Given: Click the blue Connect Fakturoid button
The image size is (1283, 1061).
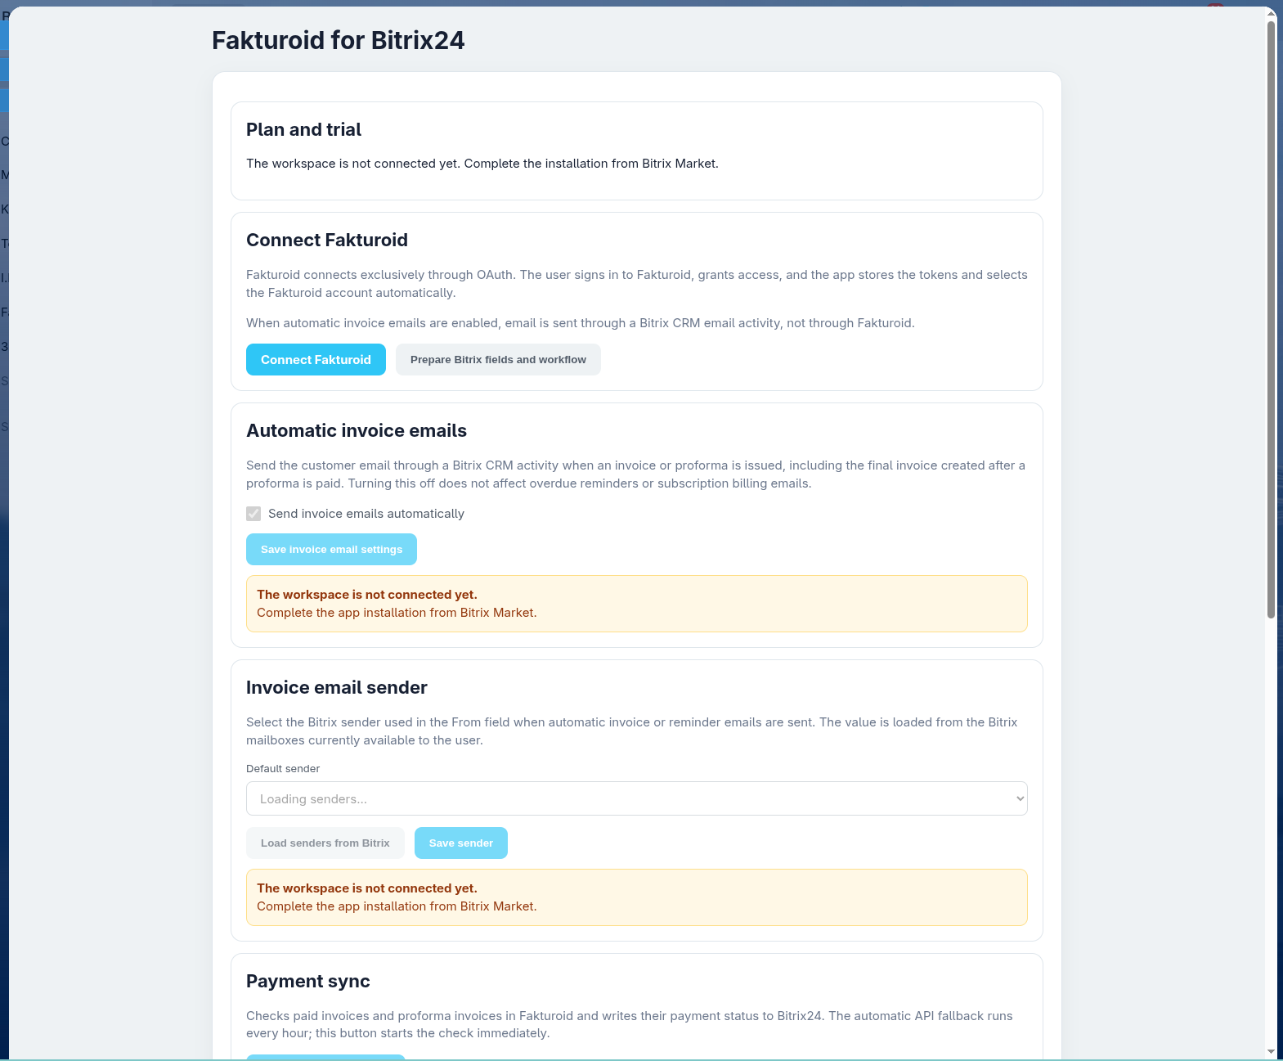Looking at the screenshot, I should pyautogui.click(x=316, y=360).
